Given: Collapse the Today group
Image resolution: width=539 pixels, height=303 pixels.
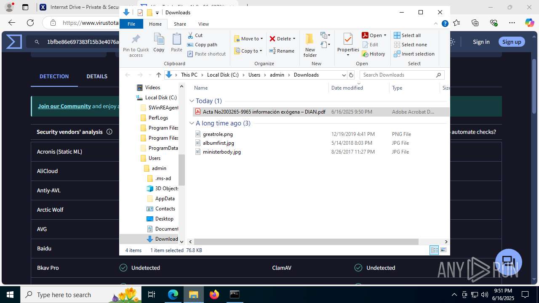Looking at the screenshot, I should click(x=192, y=101).
